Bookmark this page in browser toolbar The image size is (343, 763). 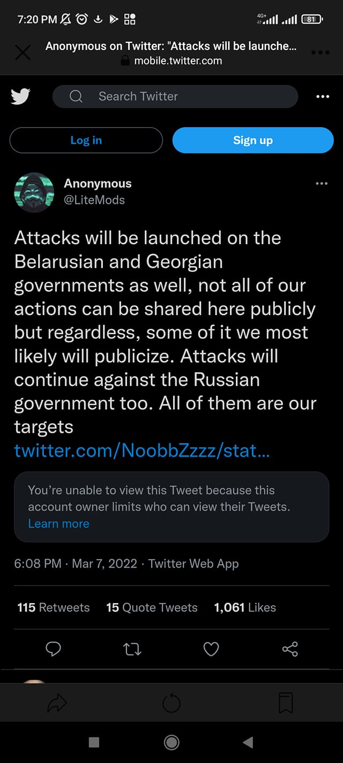pyautogui.click(x=286, y=703)
